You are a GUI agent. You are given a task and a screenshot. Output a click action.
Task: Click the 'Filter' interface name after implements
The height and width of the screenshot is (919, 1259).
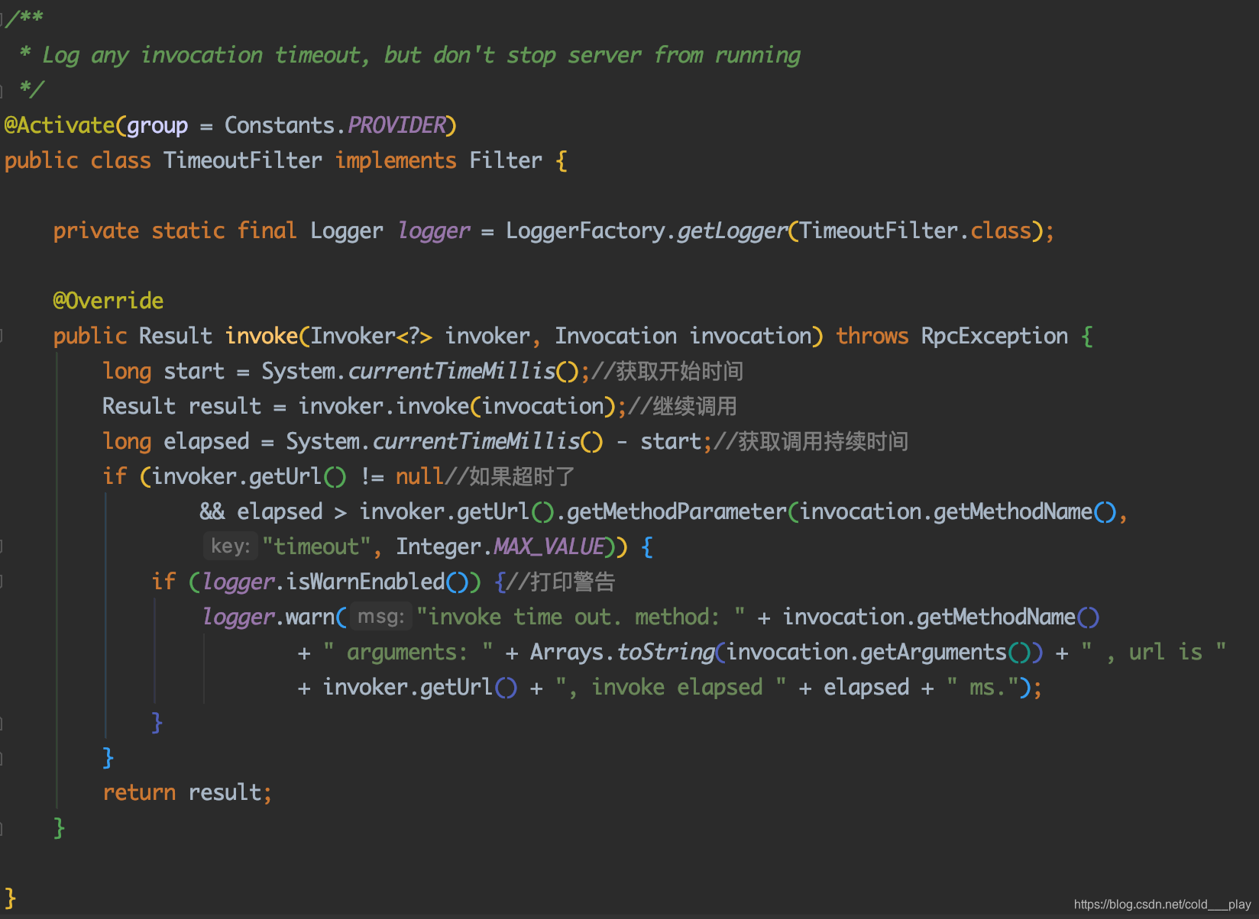tap(506, 160)
